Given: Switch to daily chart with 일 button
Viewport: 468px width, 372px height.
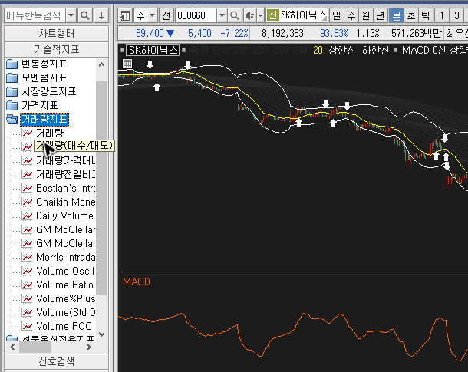Looking at the screenshot, I should point(336,15).
